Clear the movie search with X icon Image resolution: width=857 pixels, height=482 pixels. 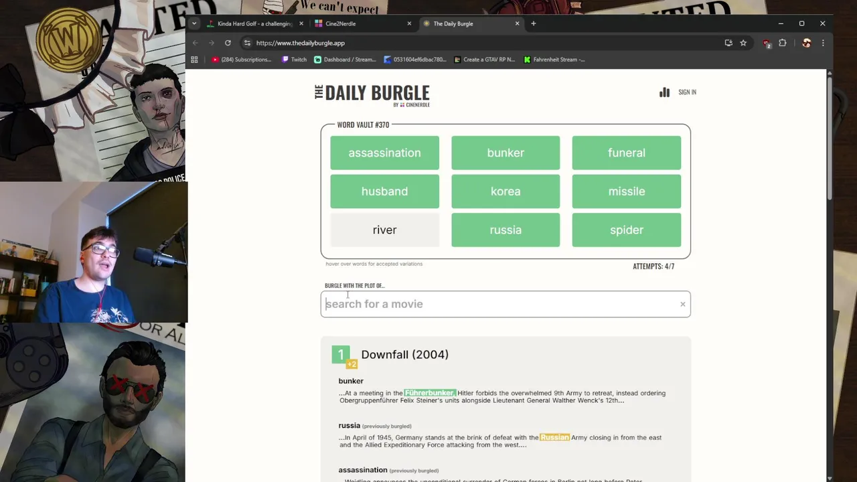(682, 304)
